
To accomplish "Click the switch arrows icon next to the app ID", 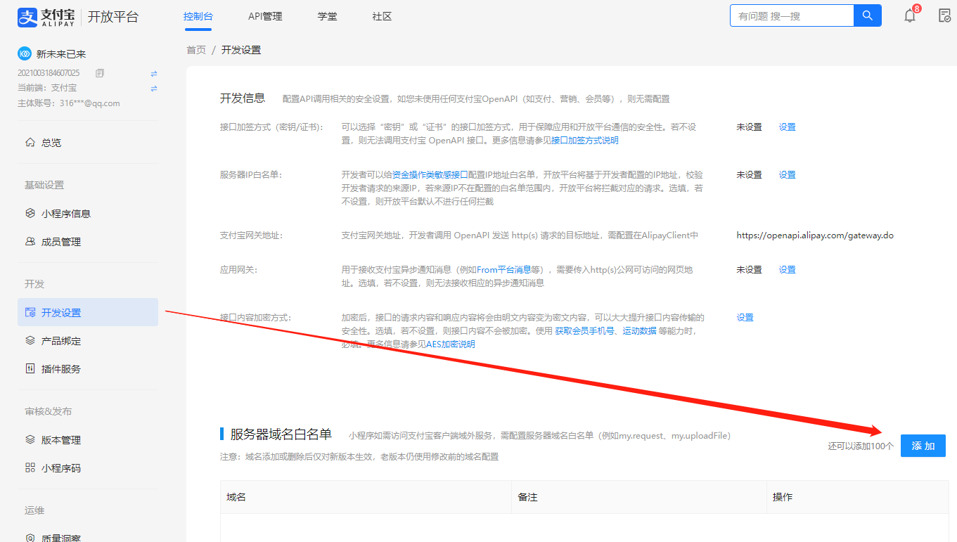I will (x=154, y=73).
